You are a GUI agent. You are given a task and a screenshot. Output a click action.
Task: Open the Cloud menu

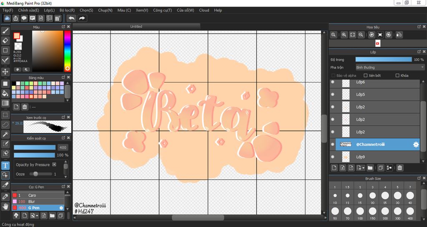coord(204,10)
